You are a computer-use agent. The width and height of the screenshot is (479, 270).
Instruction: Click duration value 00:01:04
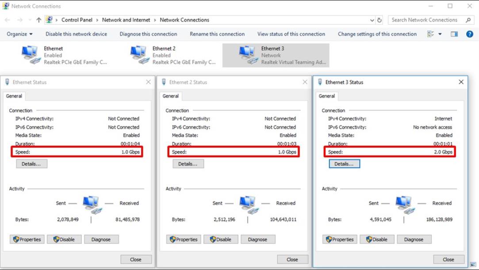[130, 144]
